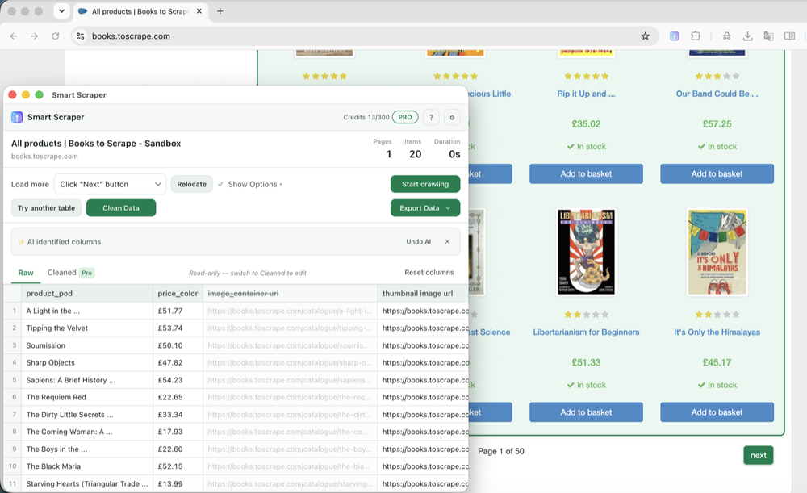Click the Clean Data button
The width and height of the screenshot is (807, 493).
click(x=121, y=208)
